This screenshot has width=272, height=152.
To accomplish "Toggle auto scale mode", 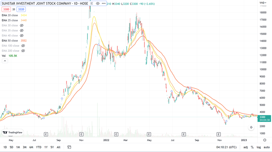I will pos(267,147).
